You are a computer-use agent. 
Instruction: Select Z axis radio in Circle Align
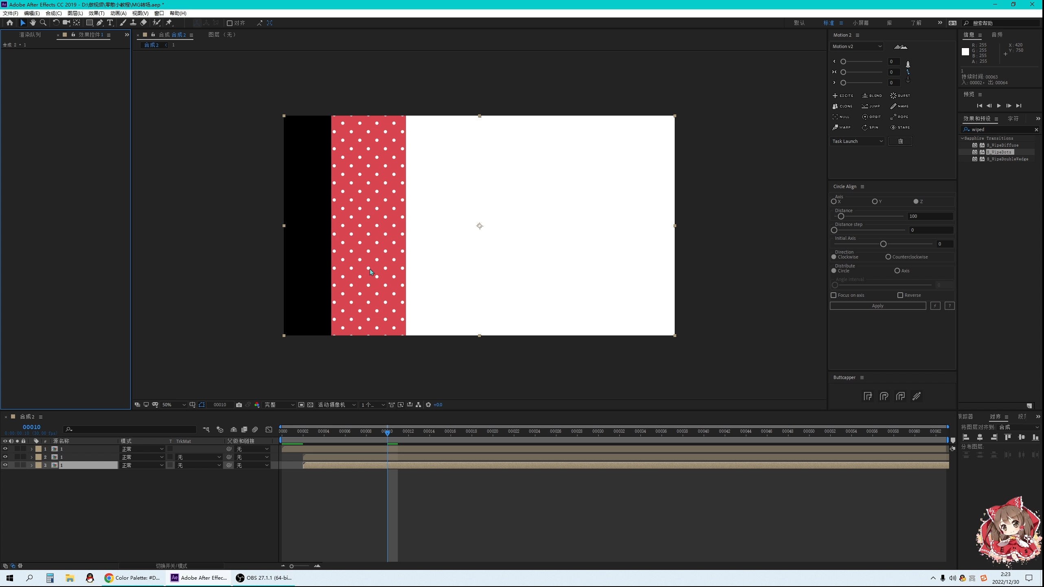[916, 202]
